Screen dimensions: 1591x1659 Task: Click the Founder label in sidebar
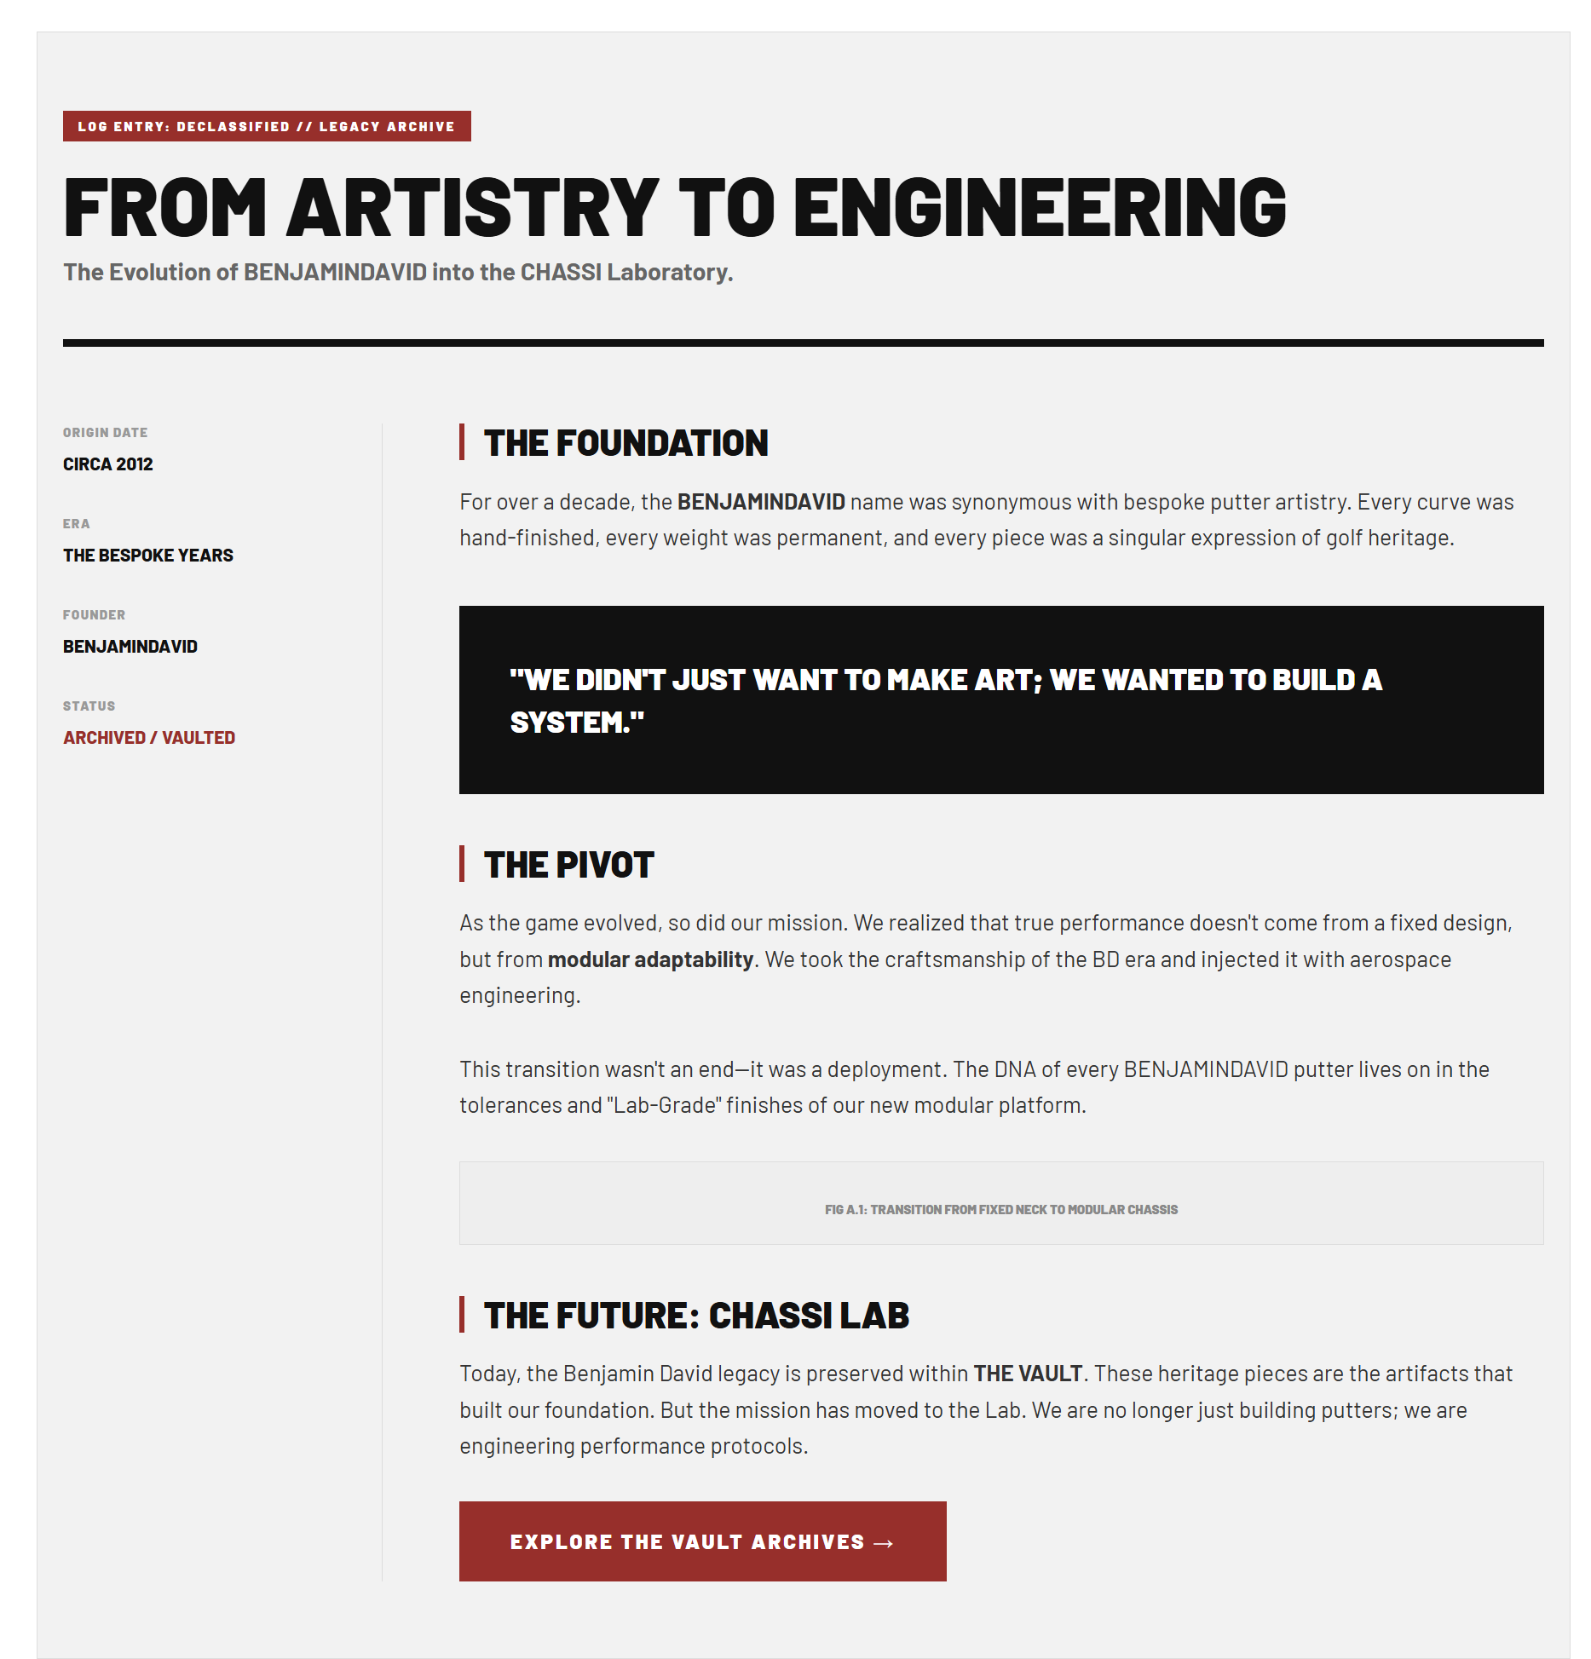[94, 615]
